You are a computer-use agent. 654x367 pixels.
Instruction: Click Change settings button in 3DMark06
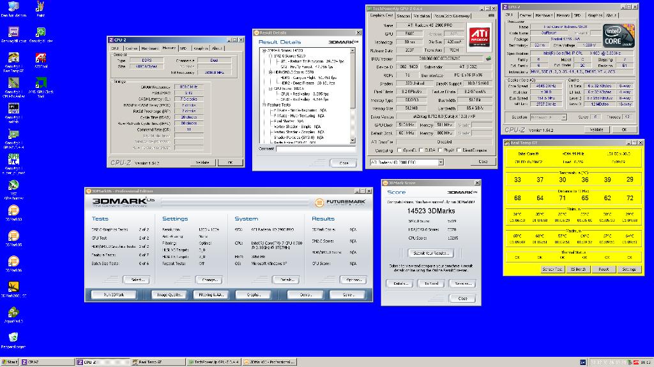coord(209,280)
